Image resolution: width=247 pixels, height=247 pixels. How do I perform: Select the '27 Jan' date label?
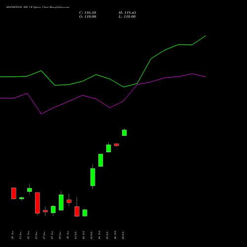click(x=44, y=235)
